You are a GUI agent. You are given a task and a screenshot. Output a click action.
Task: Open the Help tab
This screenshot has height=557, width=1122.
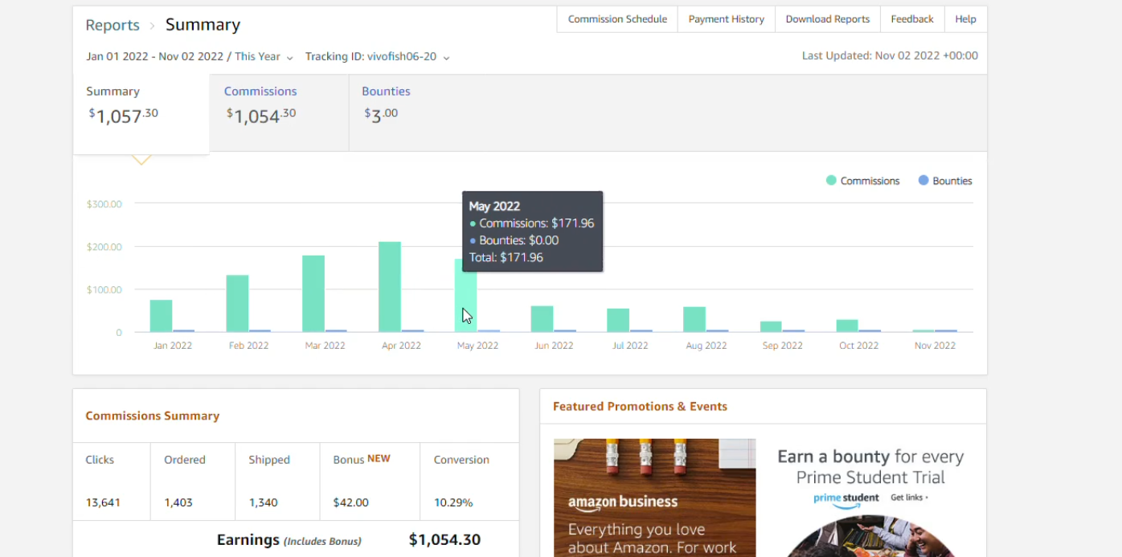coord(965,19)
